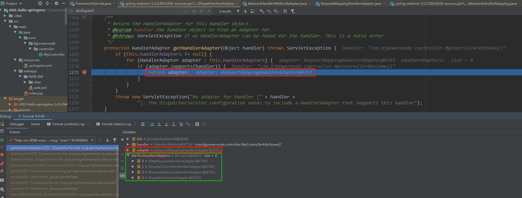Expand the 'this' variable node

128,139
